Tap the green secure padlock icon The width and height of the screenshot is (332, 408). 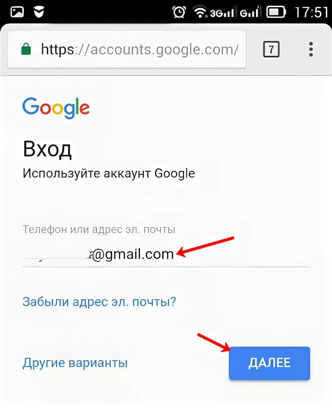point(26,49)
